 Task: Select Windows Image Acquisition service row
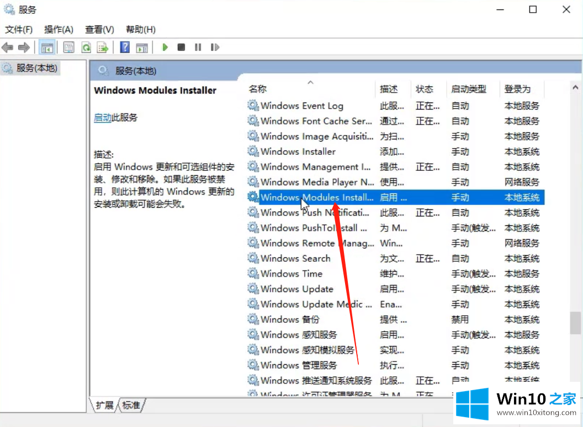[396, 136]
